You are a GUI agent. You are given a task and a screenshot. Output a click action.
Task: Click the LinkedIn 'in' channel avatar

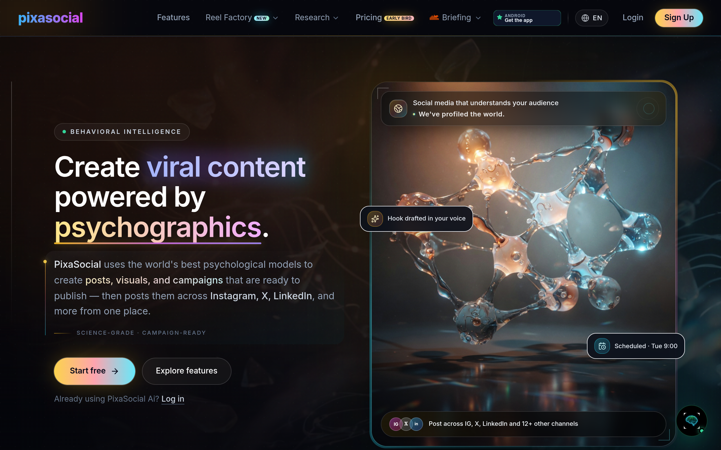tap(416, 424)
